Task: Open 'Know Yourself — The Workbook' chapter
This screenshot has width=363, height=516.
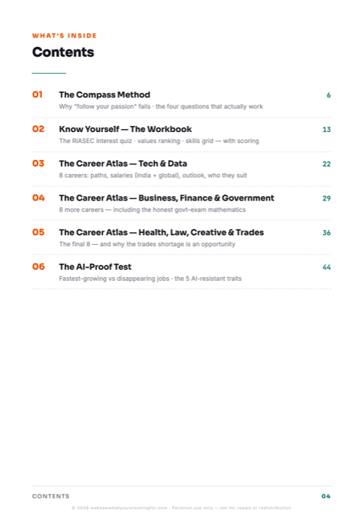Action: (125, 129)
